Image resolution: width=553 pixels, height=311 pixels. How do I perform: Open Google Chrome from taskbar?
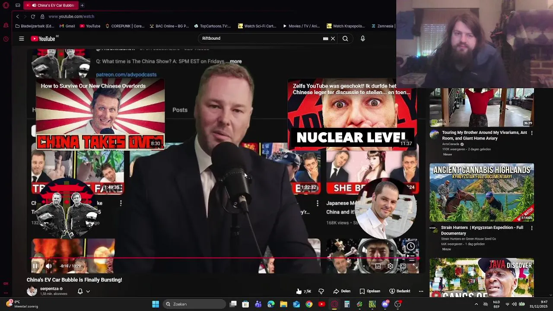point(309,304)
